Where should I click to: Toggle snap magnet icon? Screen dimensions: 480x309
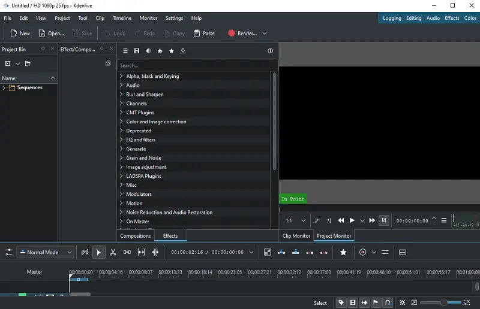[388, 302]
